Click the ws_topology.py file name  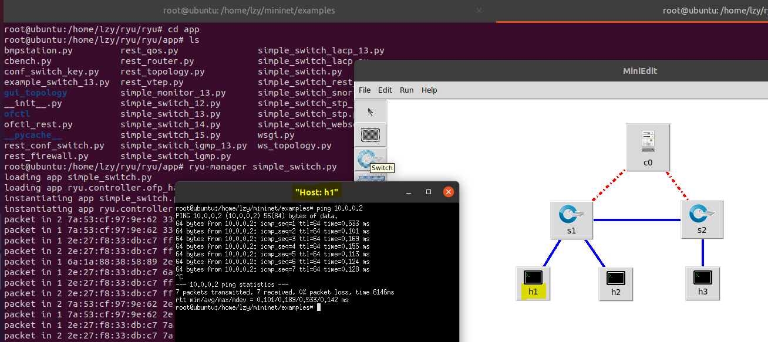coord(295,145)
